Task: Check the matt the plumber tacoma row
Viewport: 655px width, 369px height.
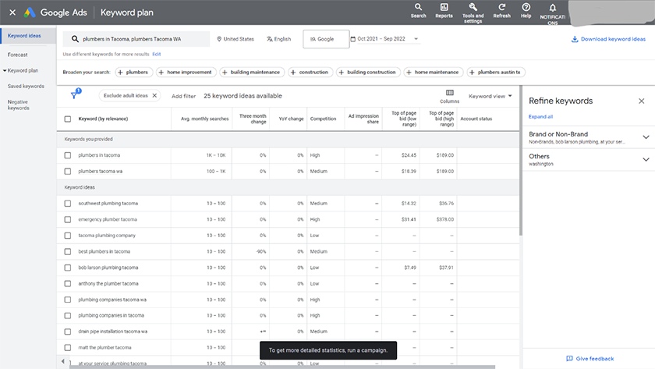Action: (x=68, y=348)
